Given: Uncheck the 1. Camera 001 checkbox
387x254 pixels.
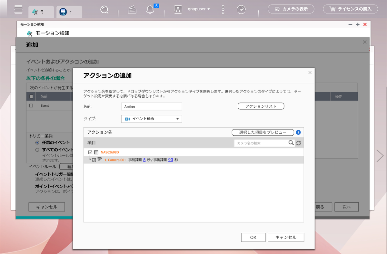Looking at the screenshot, I should tap(94, 160).
